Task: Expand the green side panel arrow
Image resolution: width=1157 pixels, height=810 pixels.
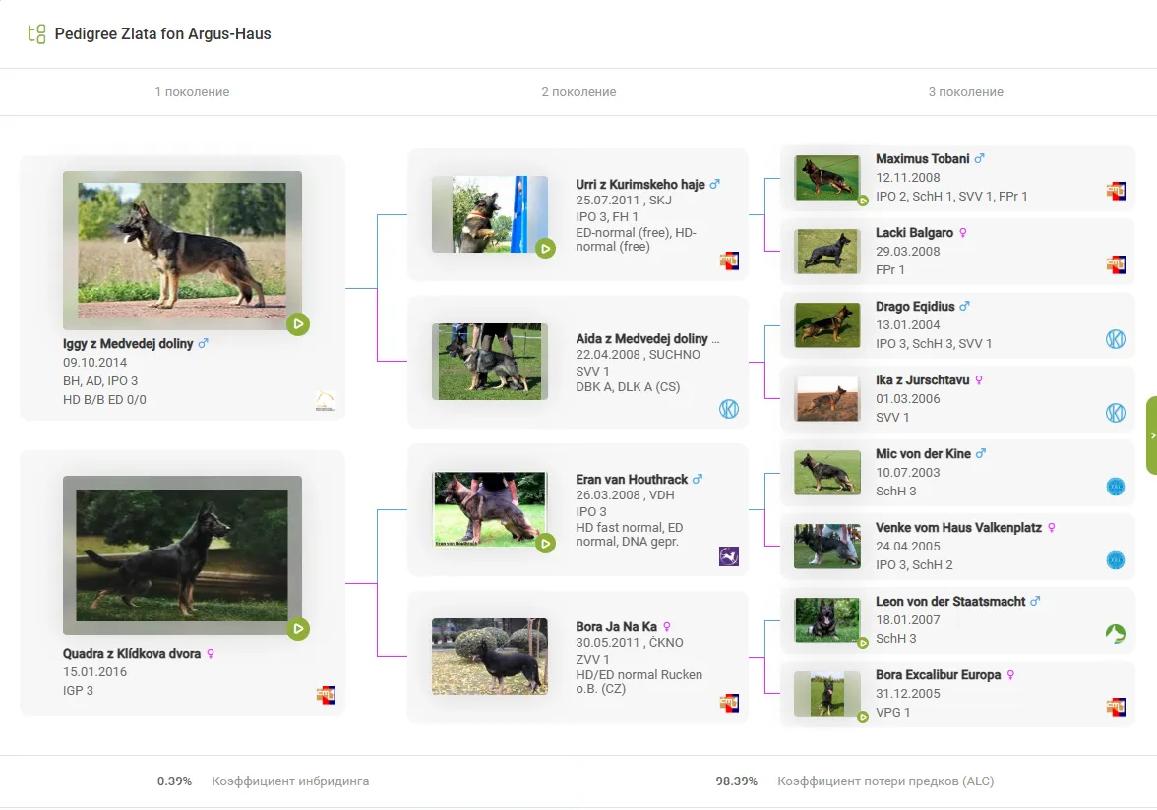Action: tap(1152, 434)
